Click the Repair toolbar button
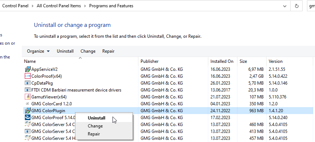 [x=108, y=51]
